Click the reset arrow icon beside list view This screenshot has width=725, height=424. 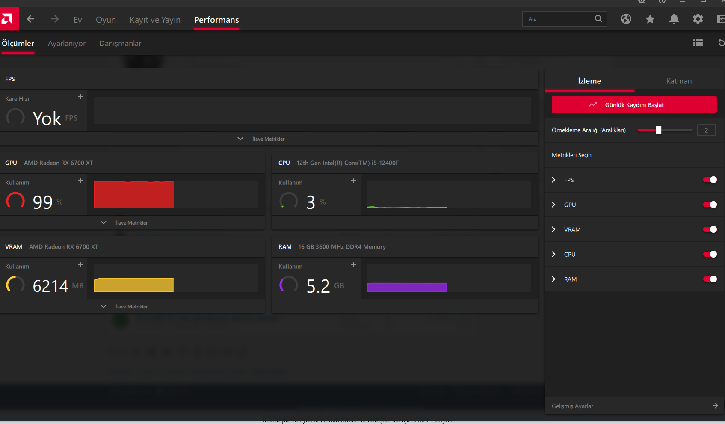(x=722, y=43)
